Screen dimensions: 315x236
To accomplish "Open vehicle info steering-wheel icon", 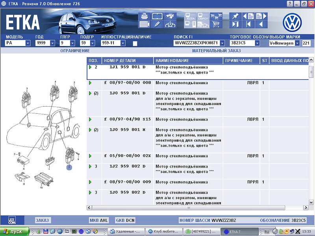I will 170,24.
